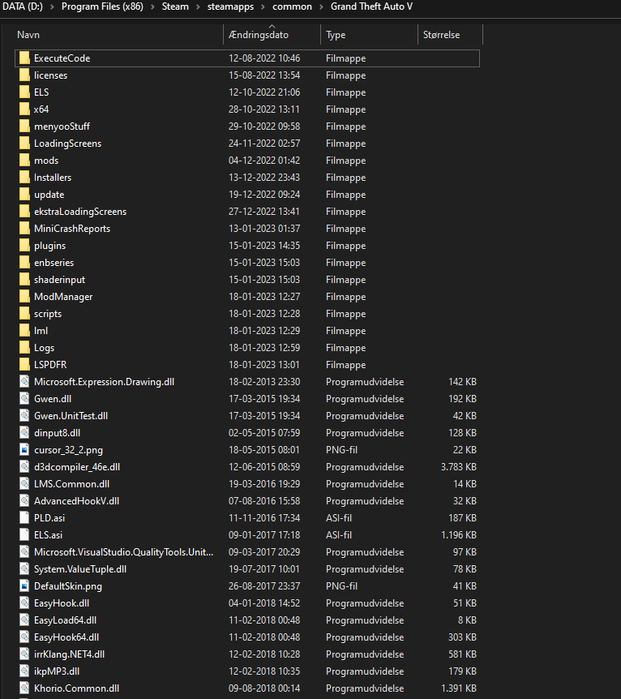621x699 pixels.
Task: Select EasyLoad64.dll file name
Action: point(65,620)
